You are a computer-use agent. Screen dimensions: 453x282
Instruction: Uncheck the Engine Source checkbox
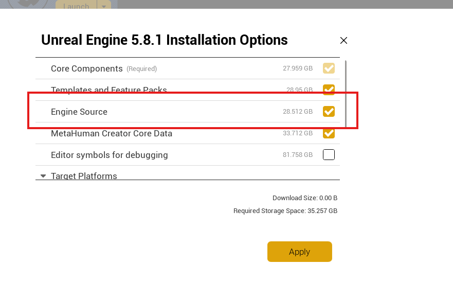click(329, 111)
